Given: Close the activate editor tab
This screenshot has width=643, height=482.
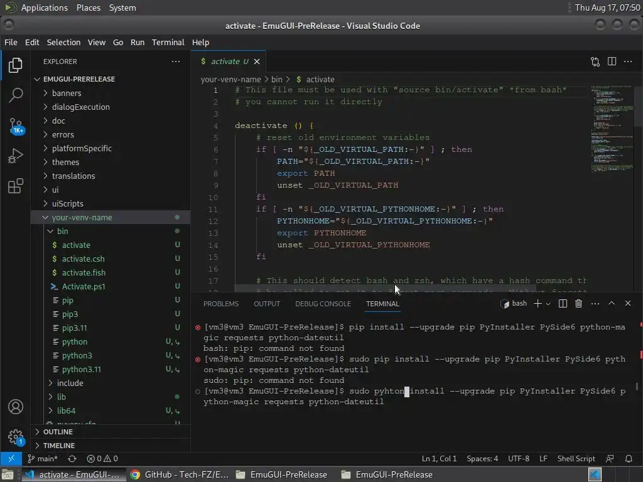Looking at the screenshot, I should point(257,62).
